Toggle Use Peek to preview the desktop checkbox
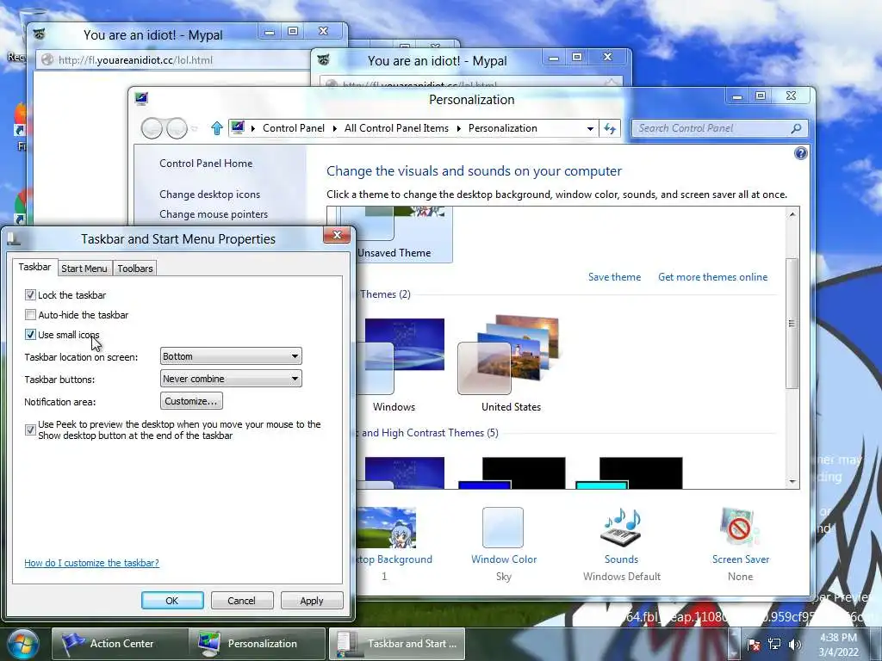 30,430
